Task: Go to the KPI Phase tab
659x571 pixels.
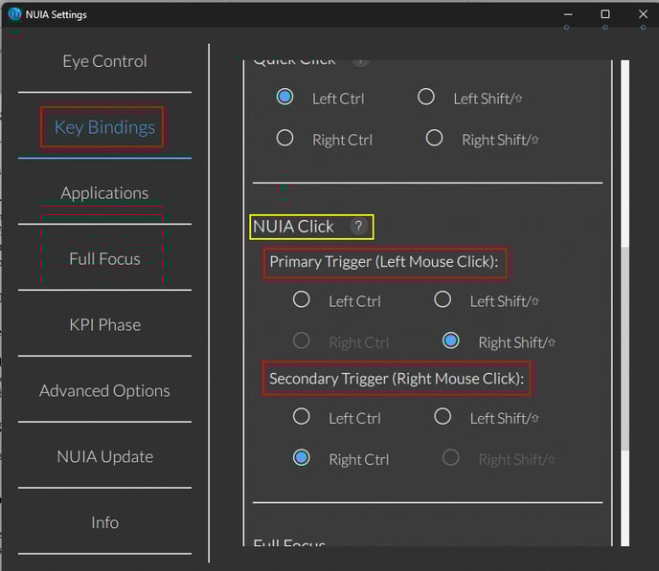Action: tap(104, 325)
